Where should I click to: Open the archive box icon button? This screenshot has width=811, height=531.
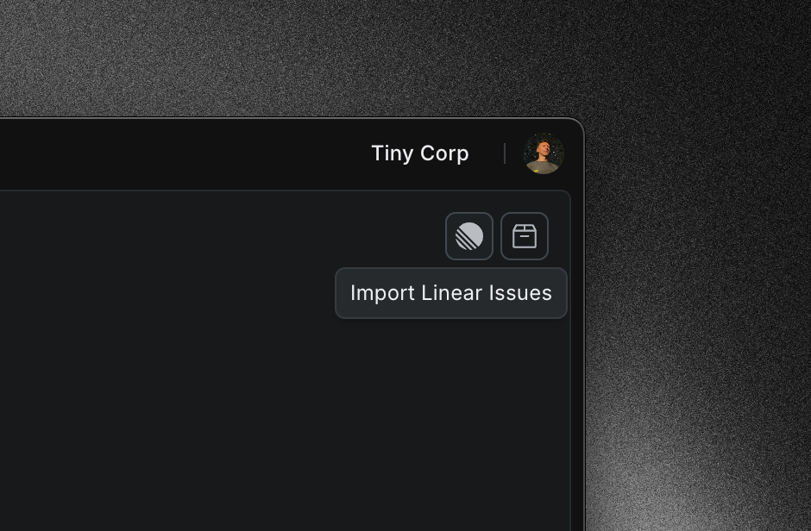525,236
